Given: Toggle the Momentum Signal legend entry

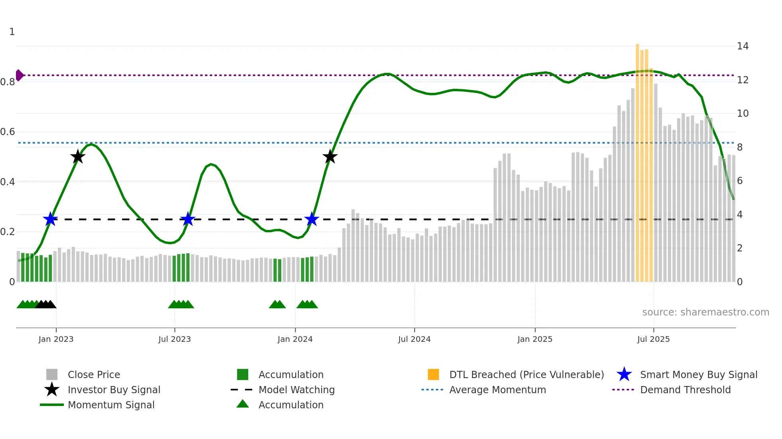Looking at the screenshot, I should [x=111, y=405].
